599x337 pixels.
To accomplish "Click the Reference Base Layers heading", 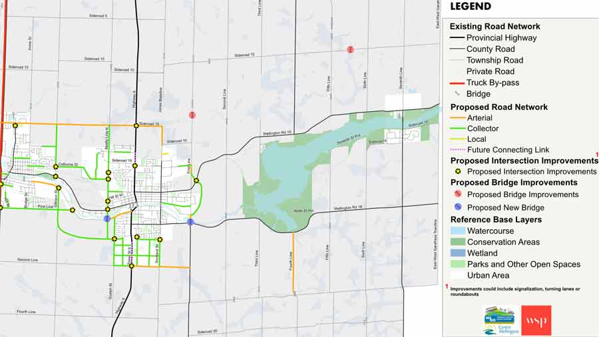I will [496, 220].
